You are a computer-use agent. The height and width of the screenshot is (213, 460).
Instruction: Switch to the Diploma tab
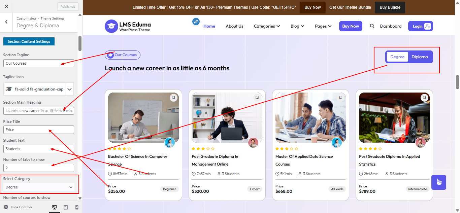tap(420, 57)
